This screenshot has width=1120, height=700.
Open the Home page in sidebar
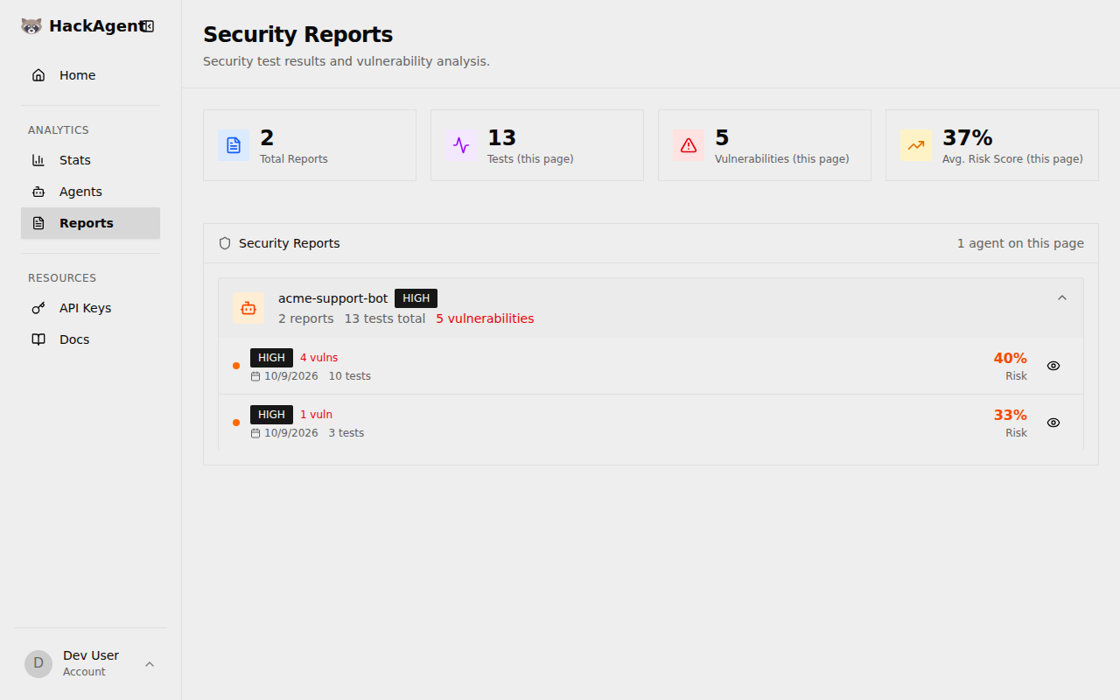click(x=90, y=75)
